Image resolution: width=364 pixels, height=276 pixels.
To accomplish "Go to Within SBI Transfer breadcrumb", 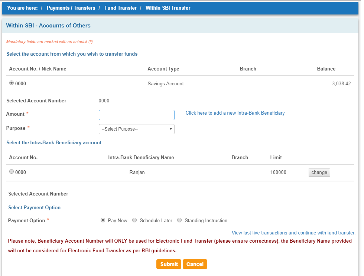I will (x=168, y=8).
